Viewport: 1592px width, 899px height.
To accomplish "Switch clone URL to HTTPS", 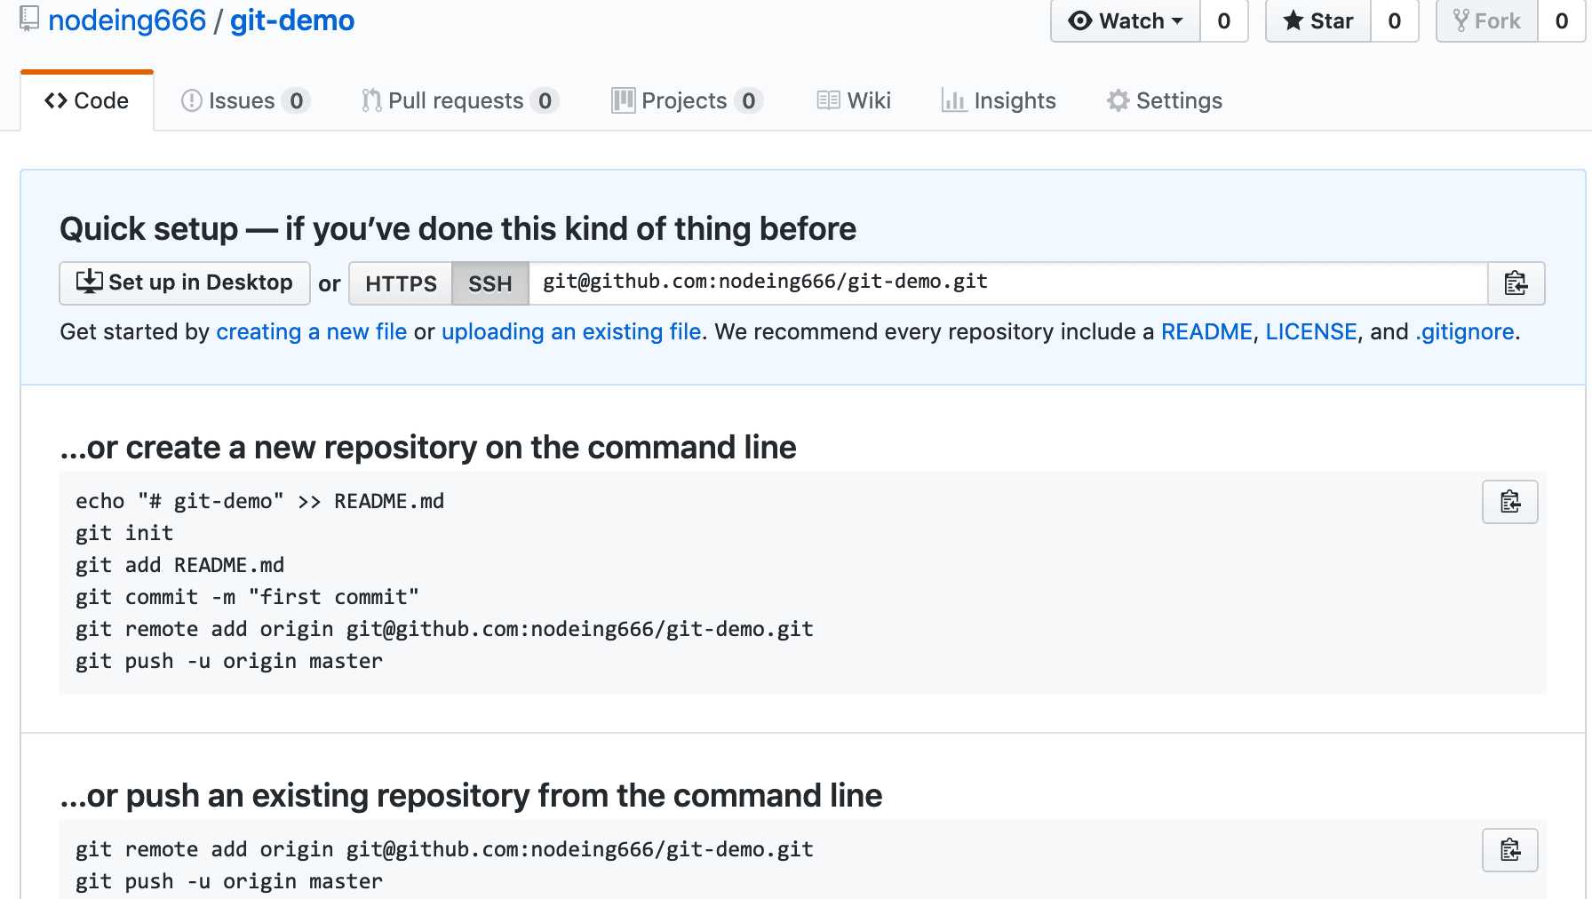I will tap(401, 283).
